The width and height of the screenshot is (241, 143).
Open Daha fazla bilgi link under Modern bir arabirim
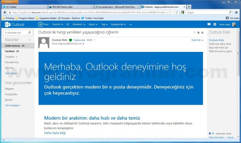(55, 133)
